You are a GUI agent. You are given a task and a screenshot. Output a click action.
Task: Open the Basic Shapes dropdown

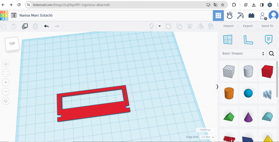point(243,54)
